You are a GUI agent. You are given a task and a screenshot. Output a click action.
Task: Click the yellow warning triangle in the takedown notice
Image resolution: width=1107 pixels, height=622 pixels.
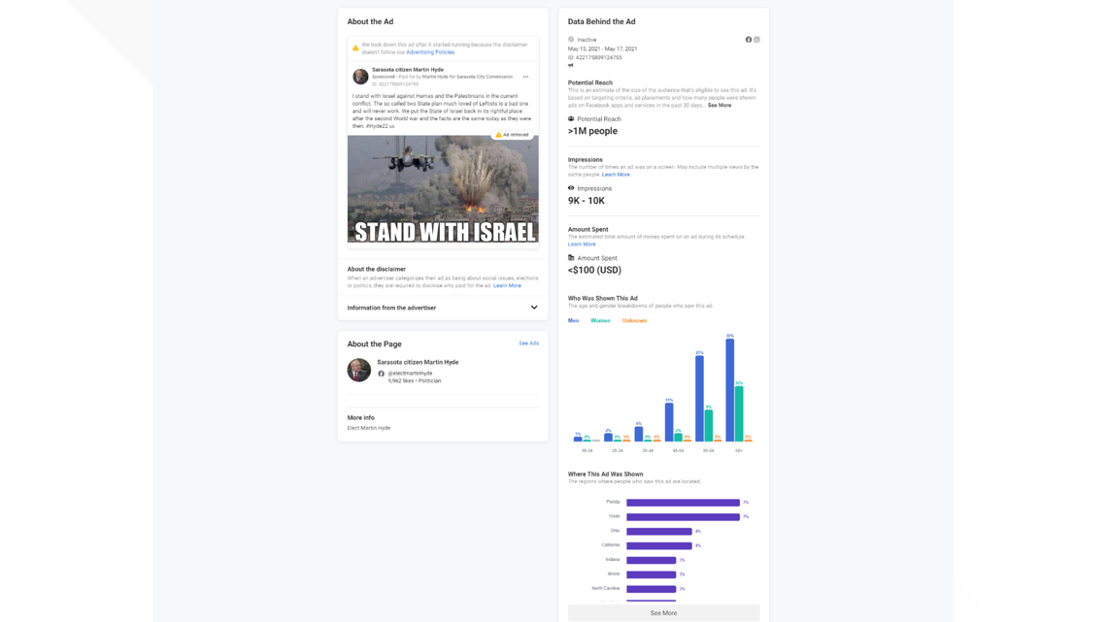click(355, 48)
